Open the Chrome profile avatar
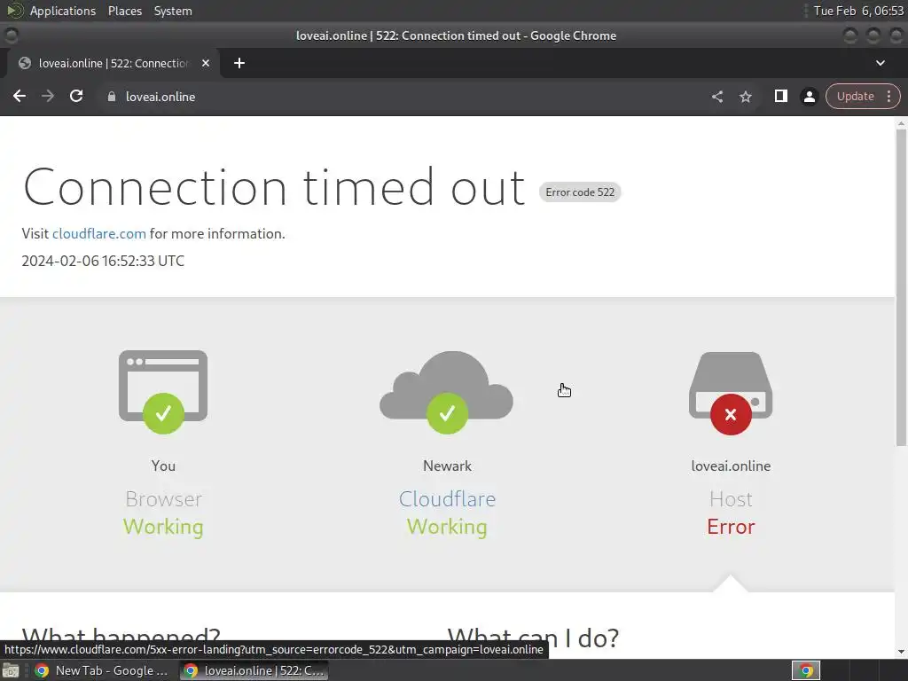908x681 pixels. pyautogui.click(x=809, y=97)
